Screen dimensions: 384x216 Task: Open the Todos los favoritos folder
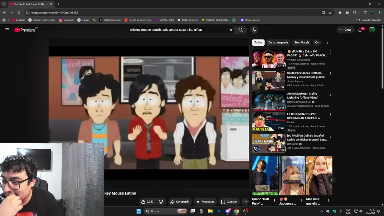click(x=369, y=20)
